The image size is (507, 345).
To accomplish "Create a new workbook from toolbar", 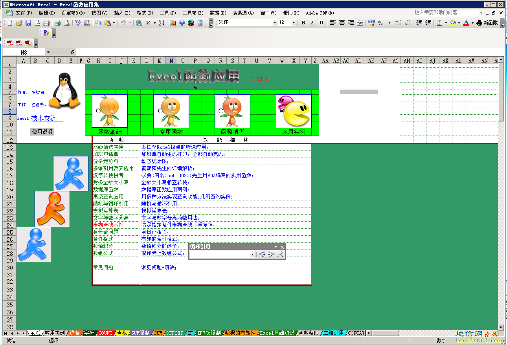I will point(10,23).
